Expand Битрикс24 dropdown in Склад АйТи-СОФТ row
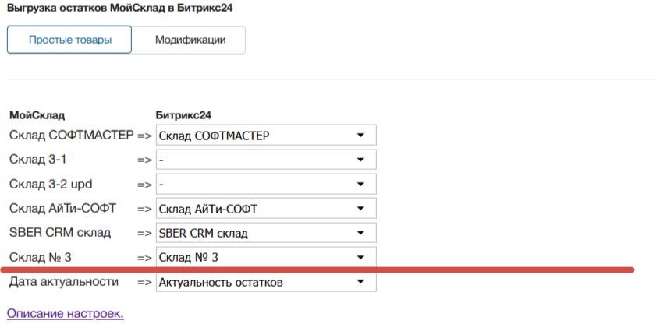The image size is (656, 331). 266,208
